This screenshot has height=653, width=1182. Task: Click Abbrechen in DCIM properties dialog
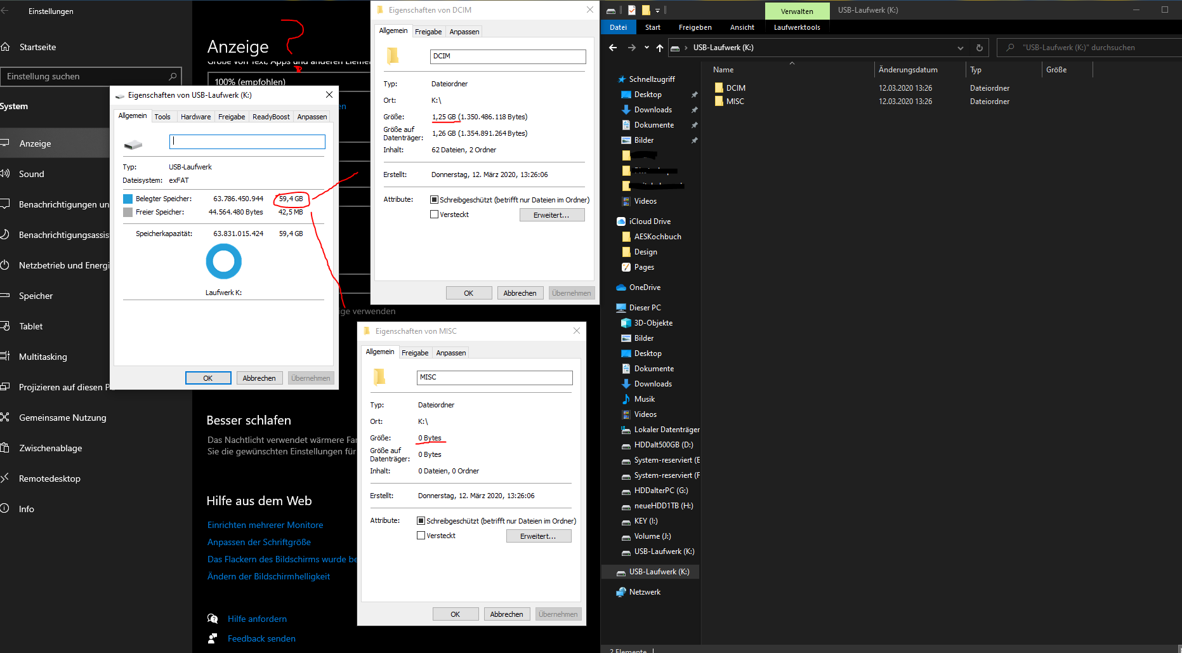(x=520, y=293)
